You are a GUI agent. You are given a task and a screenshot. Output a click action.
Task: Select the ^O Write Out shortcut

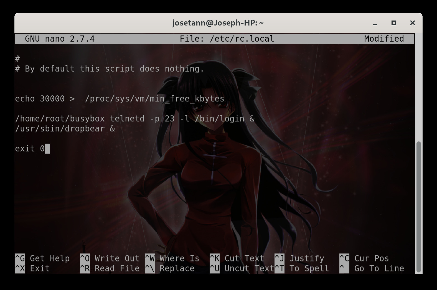110,258
